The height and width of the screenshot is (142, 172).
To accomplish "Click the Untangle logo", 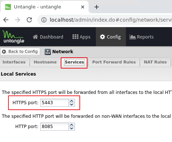I will point(13,37).
